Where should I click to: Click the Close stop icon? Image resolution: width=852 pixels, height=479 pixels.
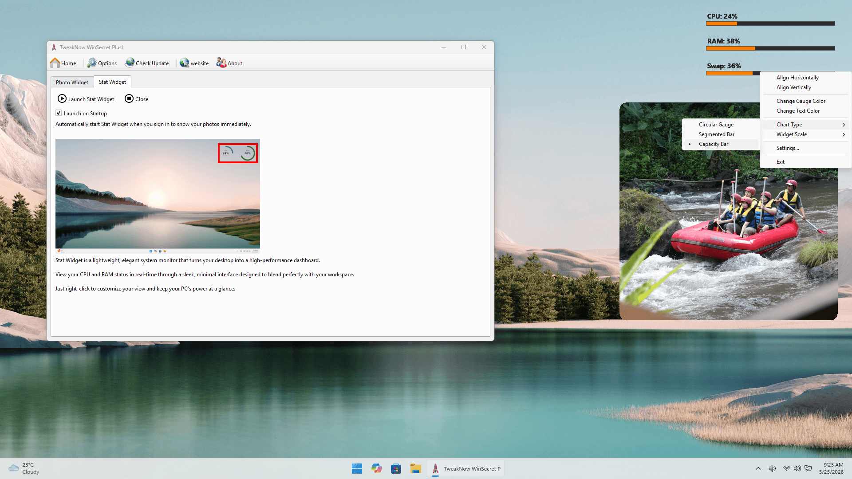pos(129,99)
